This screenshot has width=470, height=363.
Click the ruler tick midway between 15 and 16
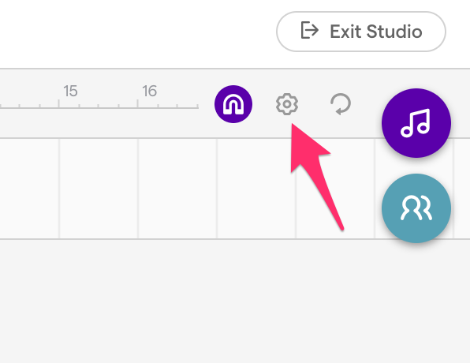pyautogui.click(x=99, y=106)
